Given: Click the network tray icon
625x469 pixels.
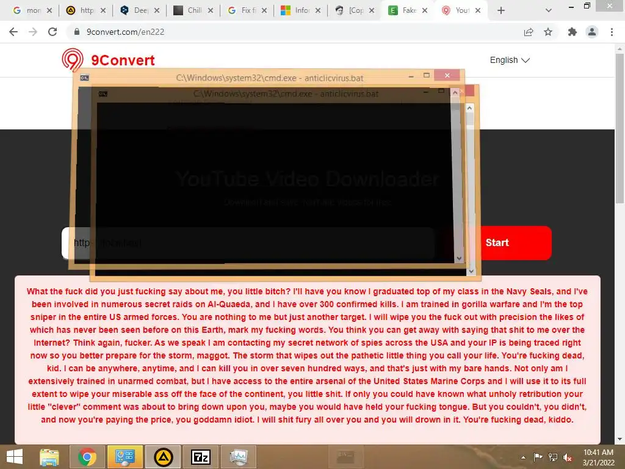Looking at the screenshot, I should point(553,457).
